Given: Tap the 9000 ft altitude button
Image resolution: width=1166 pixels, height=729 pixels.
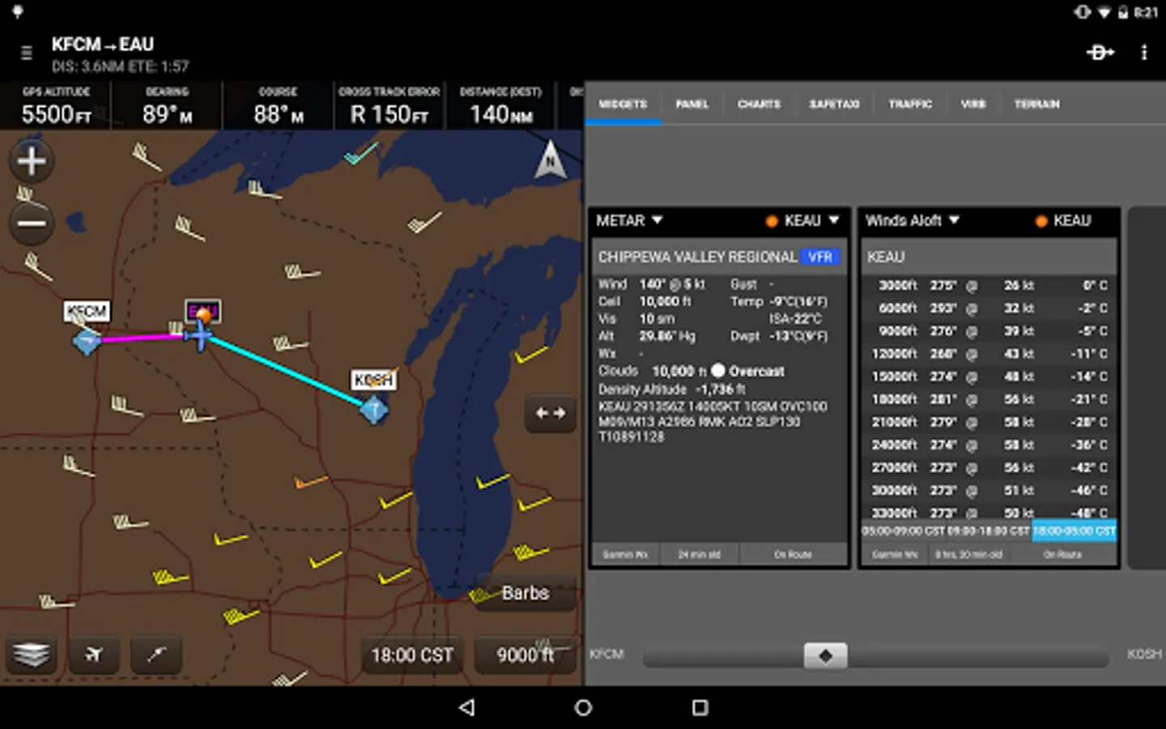Looking at the screenshot, I should 526,654.
